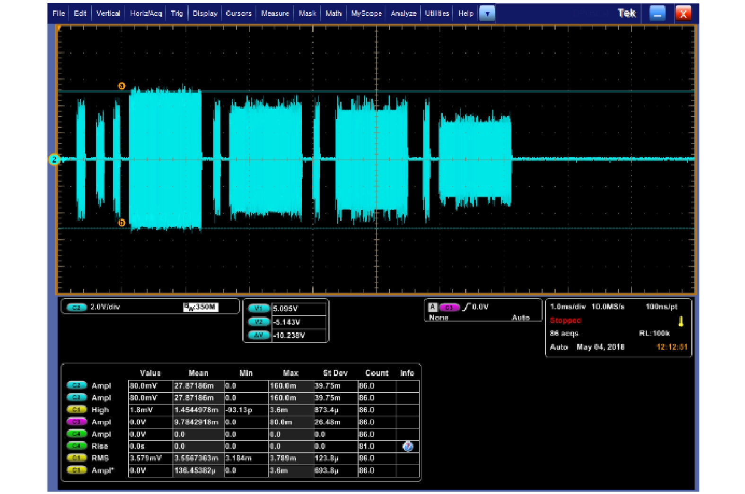Click the C2 channel badge beside 2.0V/div
Screen dimensions: 745x494
coord(76,307)
